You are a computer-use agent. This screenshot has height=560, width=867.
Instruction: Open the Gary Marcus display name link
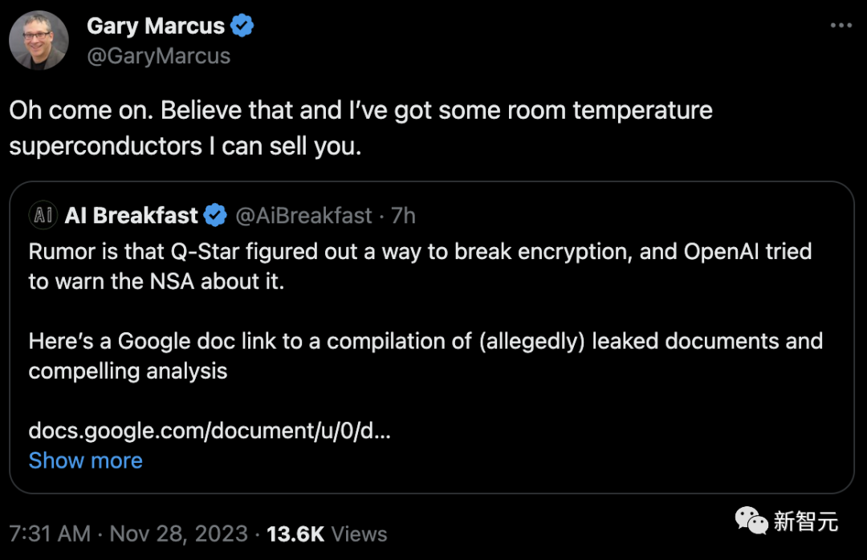click(156, 26)
